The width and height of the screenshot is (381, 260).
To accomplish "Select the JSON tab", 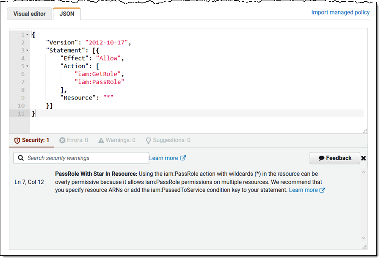I will point(67,14).
